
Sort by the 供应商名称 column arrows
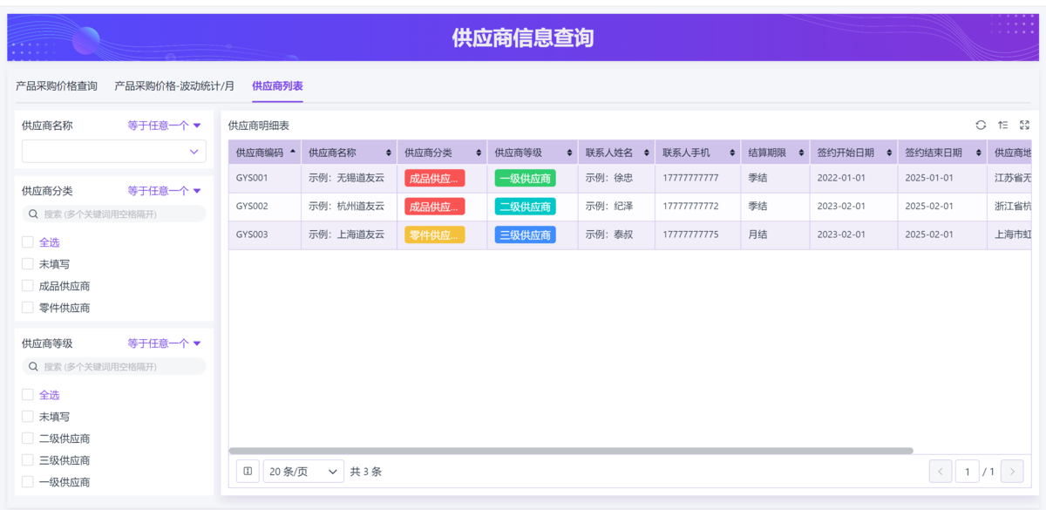coord(389,153)
